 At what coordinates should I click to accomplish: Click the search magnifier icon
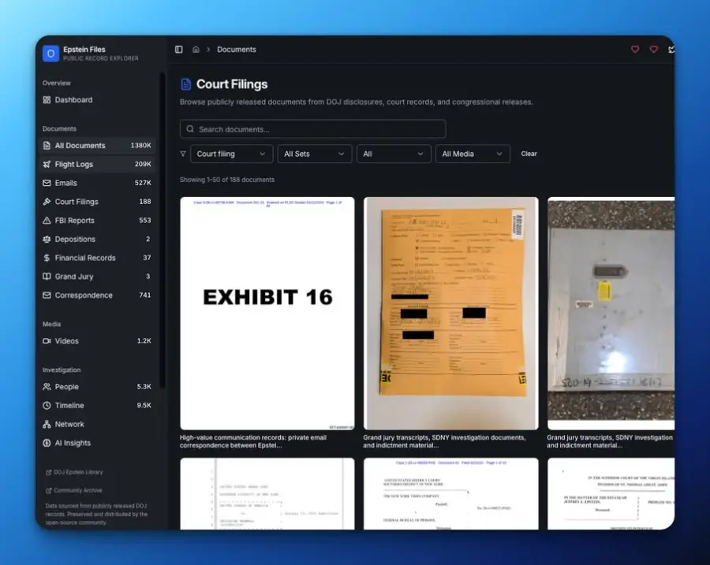click(190, 129)
